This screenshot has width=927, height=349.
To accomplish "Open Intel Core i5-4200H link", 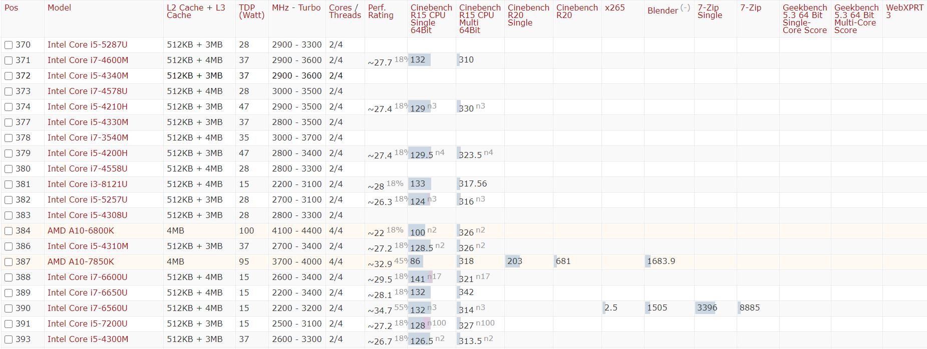I will point(87,153).
